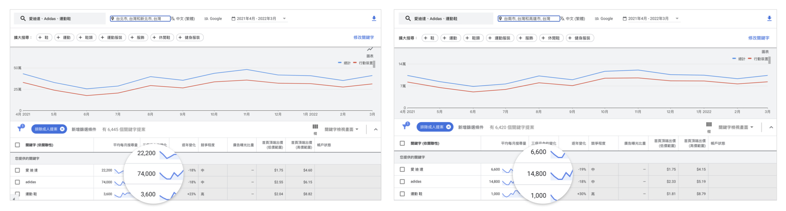Click the search magnifier icon in Taipei panel
Image resolution: width=786 pixels, height=211 pixels.
[23, 18]
